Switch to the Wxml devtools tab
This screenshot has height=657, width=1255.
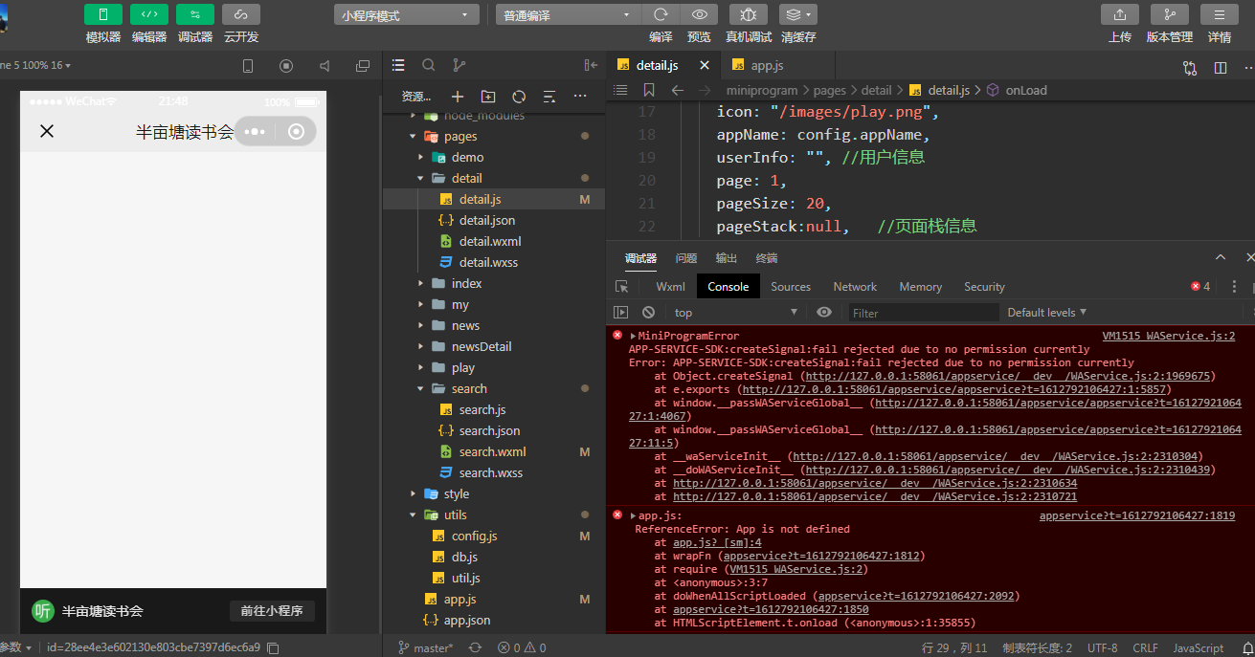click(670, 287)
